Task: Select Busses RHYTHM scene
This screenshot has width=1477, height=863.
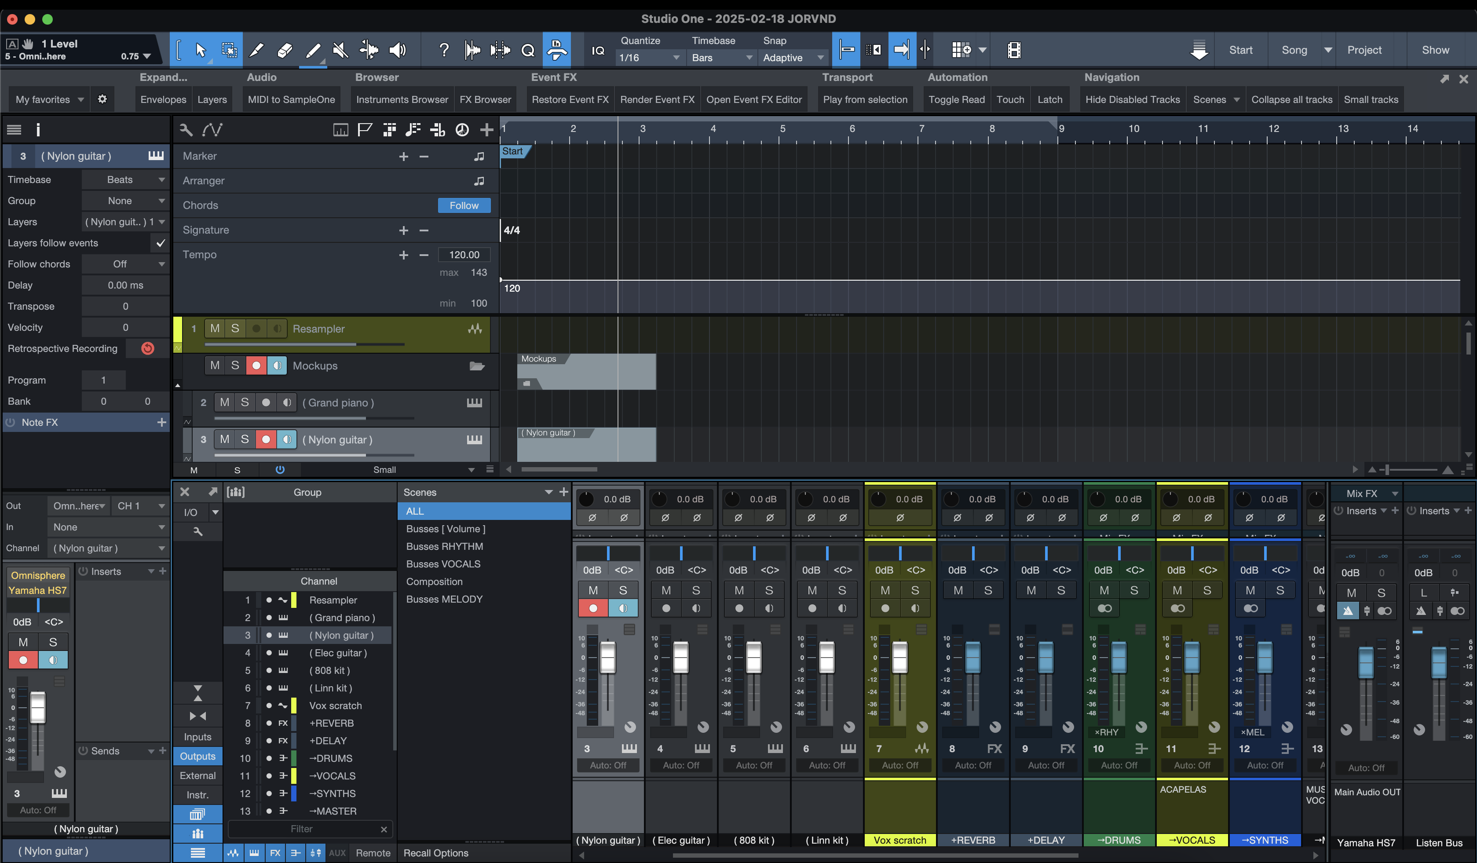Action: click(444, 546)
